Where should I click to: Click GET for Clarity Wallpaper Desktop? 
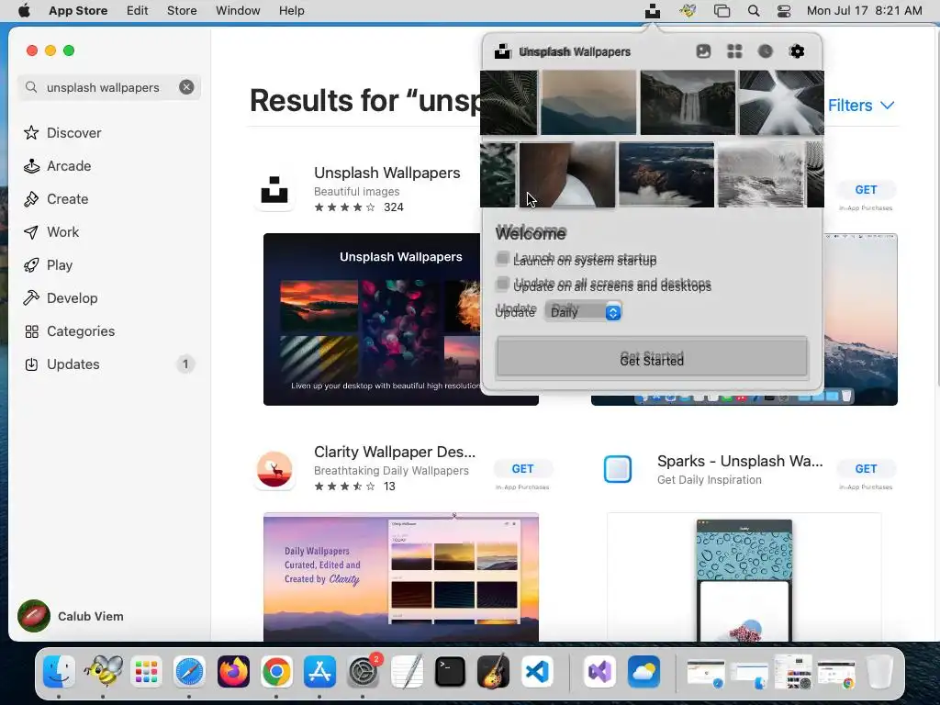[522, 469]
